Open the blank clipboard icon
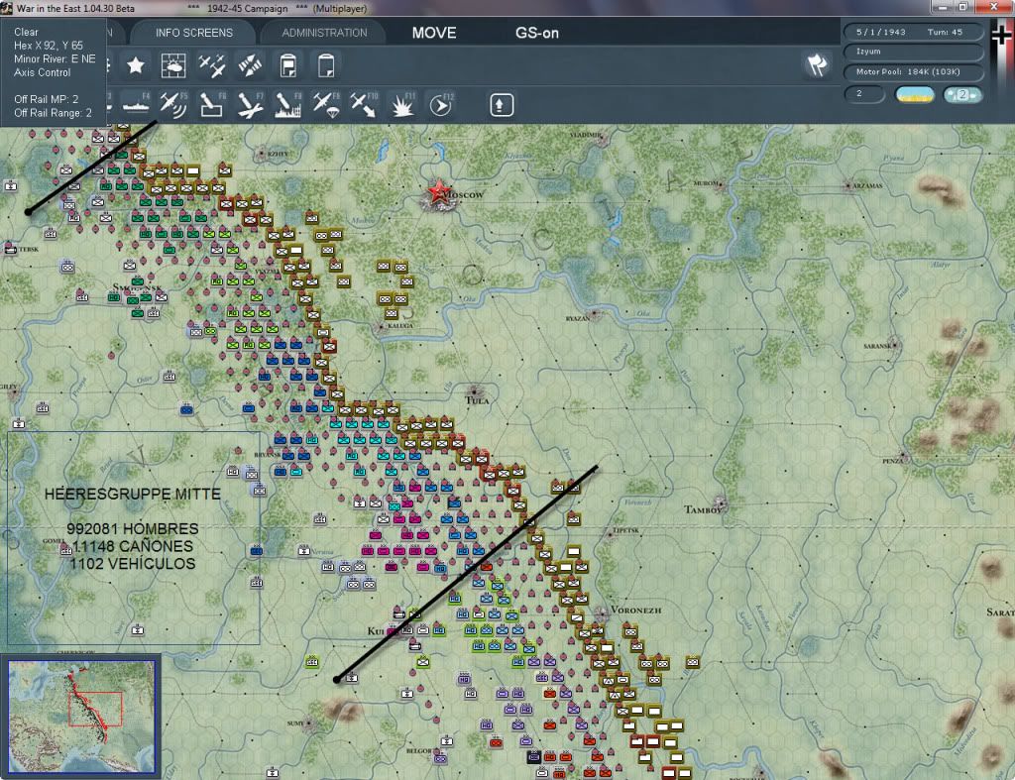Screen dimensions: 1015x780 tap(326, 65)
